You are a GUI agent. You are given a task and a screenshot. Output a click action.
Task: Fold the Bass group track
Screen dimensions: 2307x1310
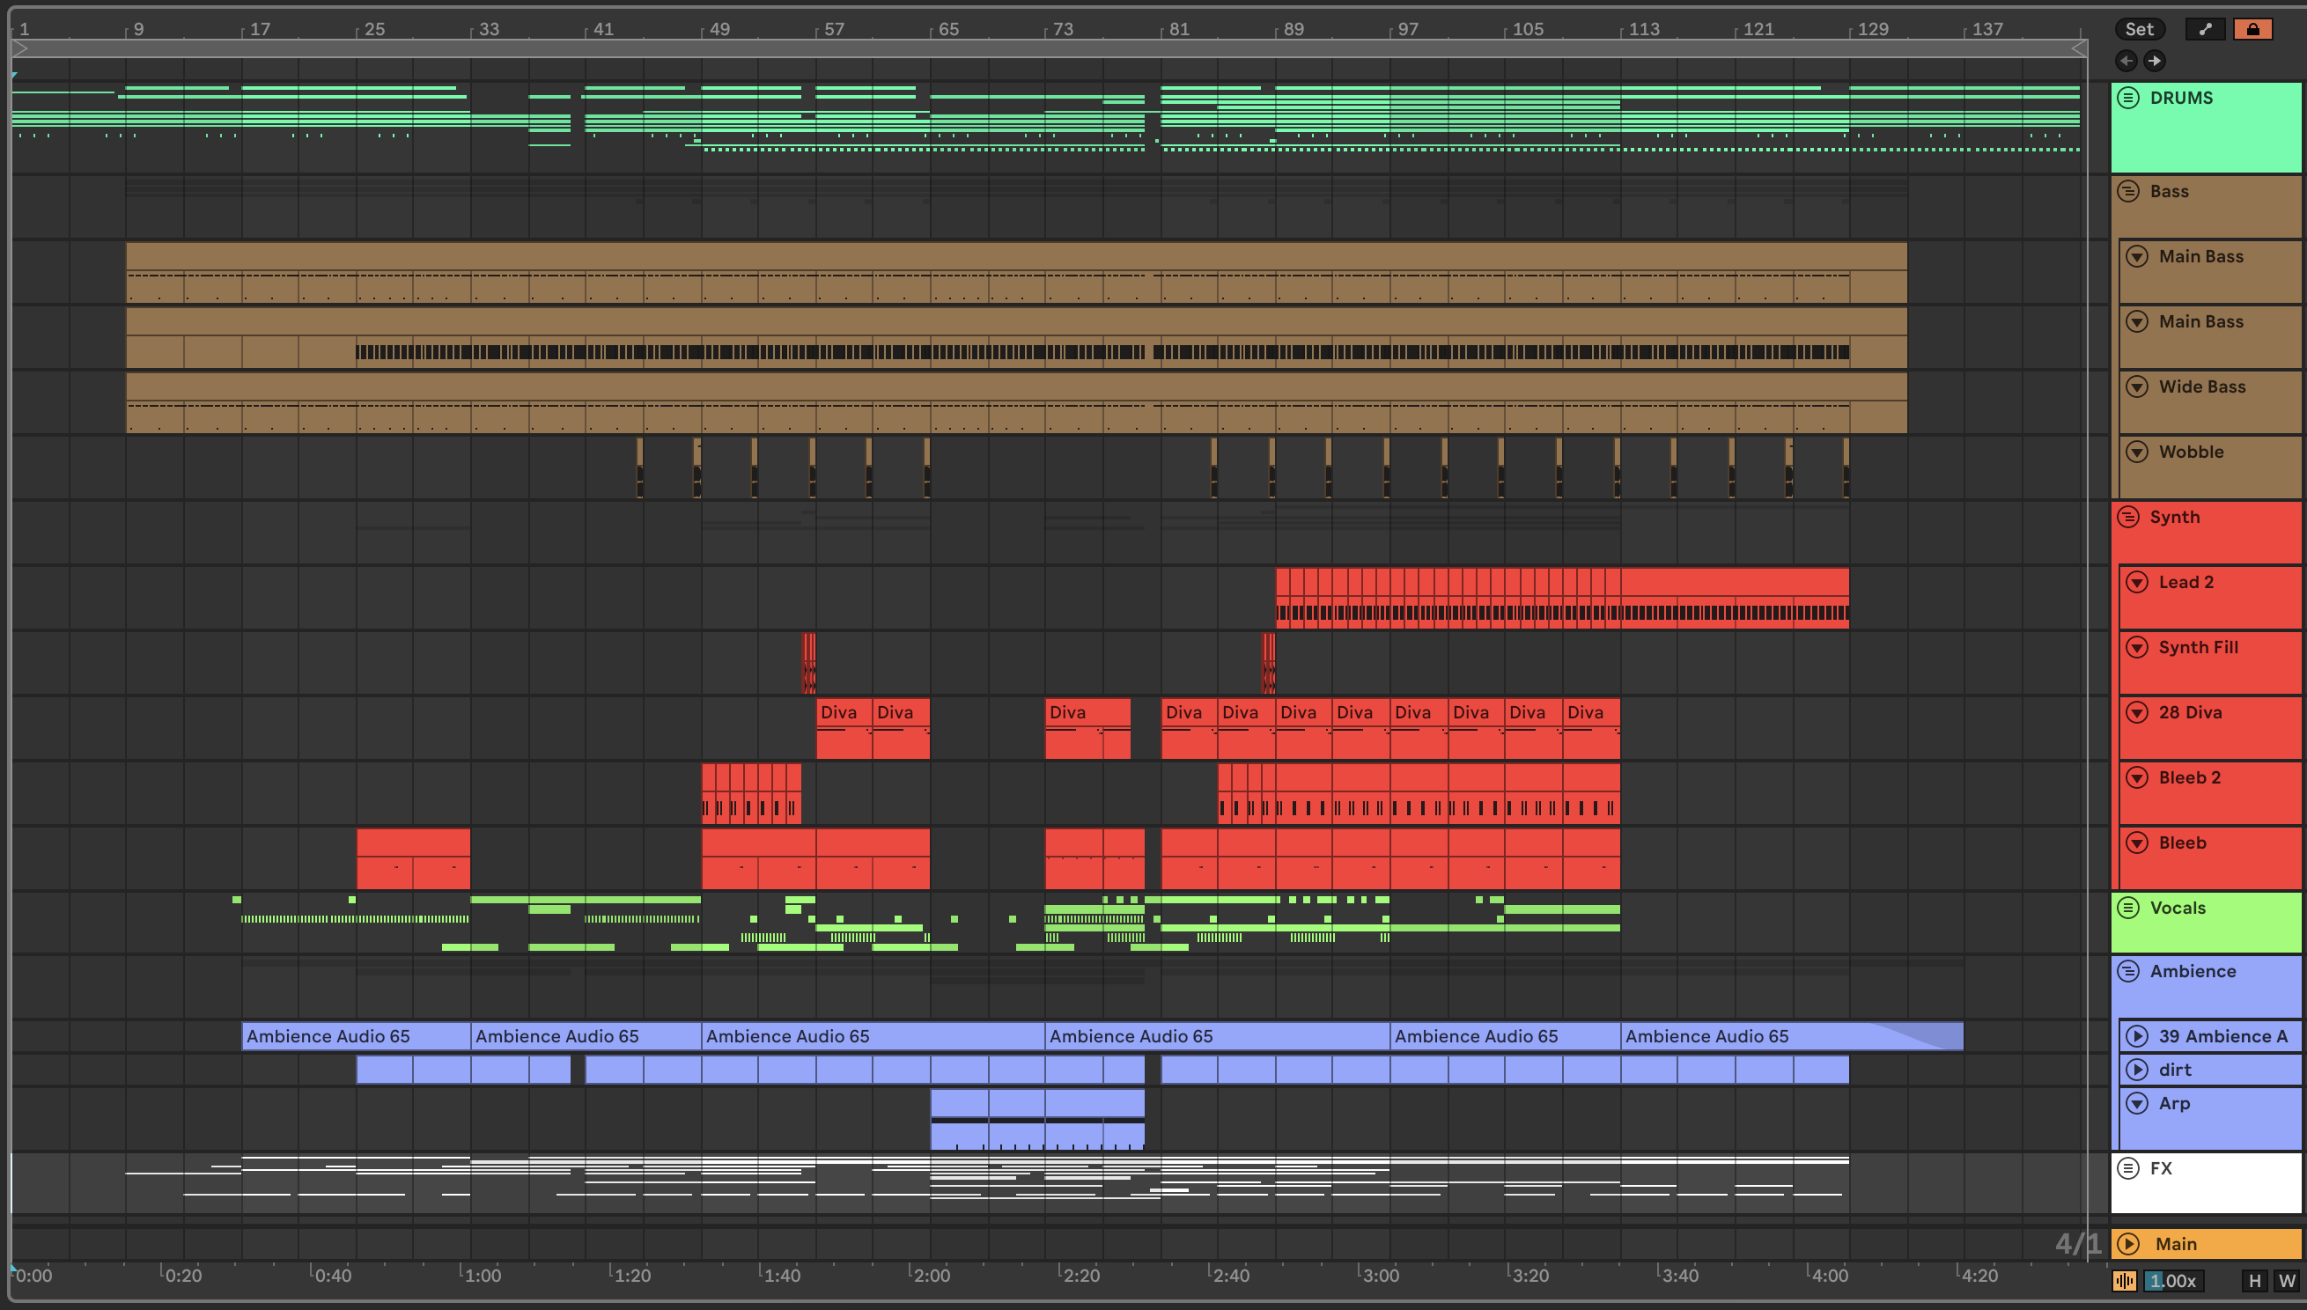(2128, 191)
